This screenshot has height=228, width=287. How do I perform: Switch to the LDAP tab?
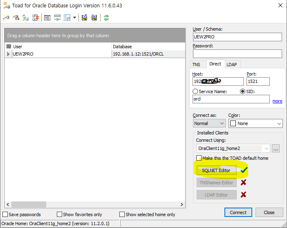coord(232,65)
